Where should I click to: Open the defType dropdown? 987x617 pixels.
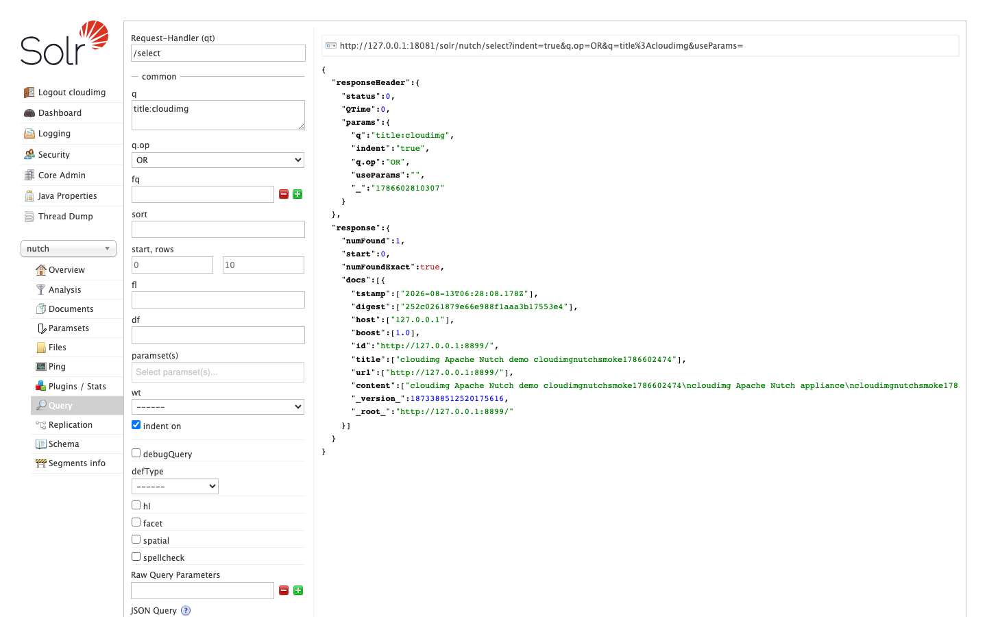click(175, 486)
